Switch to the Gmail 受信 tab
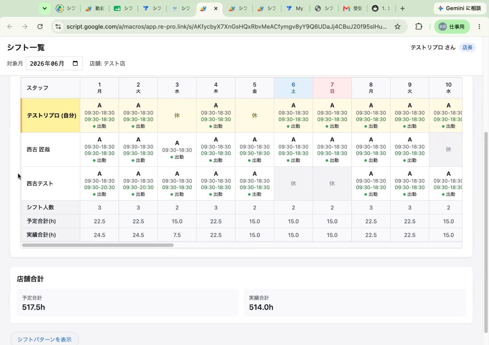489x345 pixels. click(353, 9)
